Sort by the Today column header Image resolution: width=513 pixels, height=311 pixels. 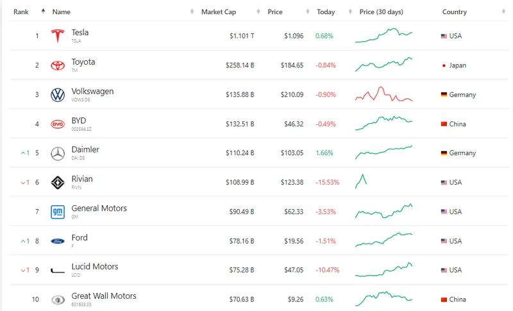tap(326, 12)
